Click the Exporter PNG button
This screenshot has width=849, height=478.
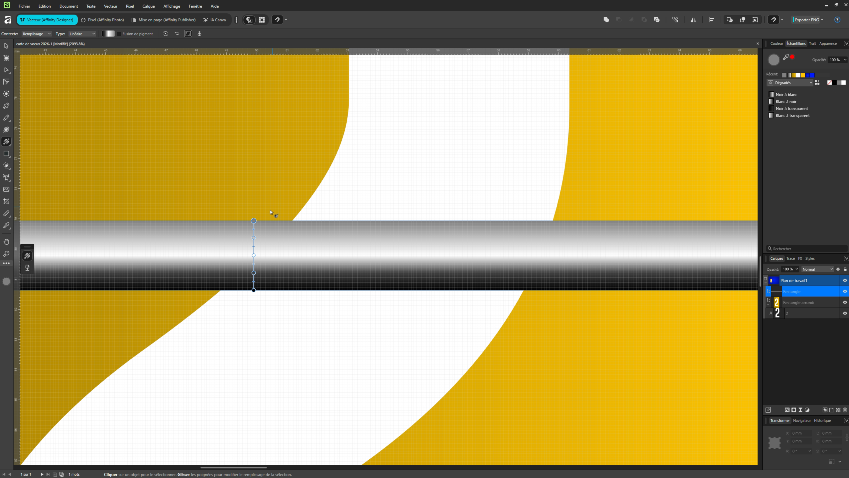tap(807, 20)
